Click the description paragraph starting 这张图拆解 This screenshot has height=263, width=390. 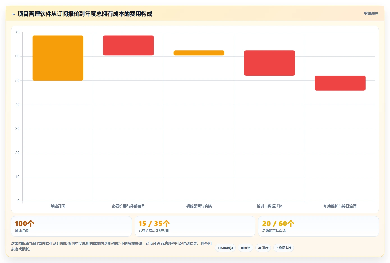coord(111,246)
